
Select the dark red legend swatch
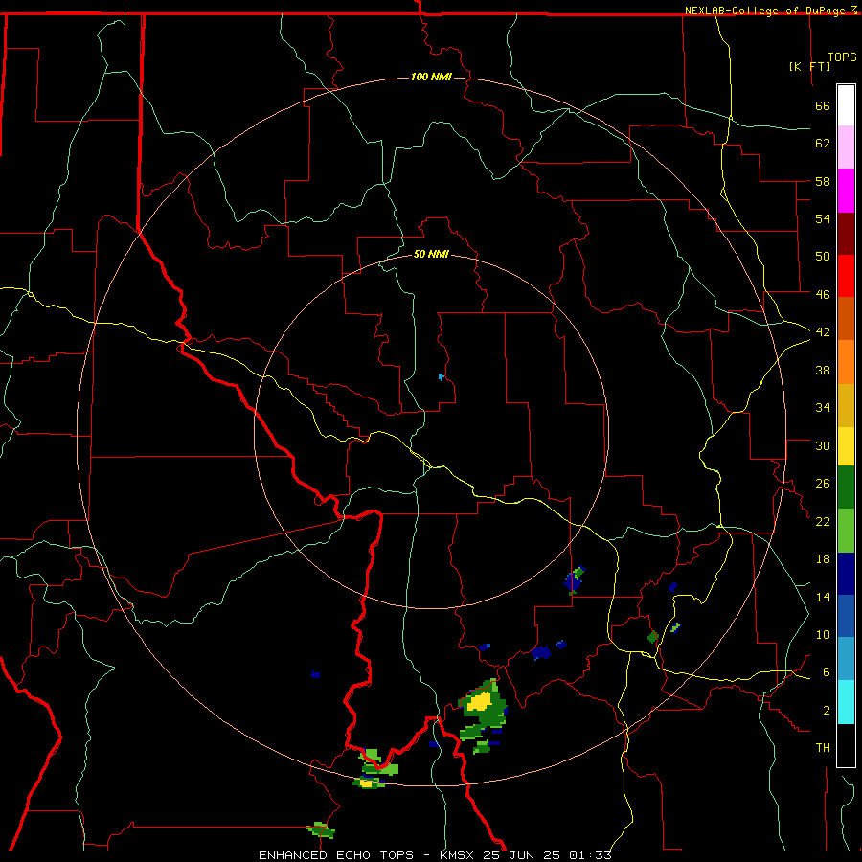pos(846,234)
